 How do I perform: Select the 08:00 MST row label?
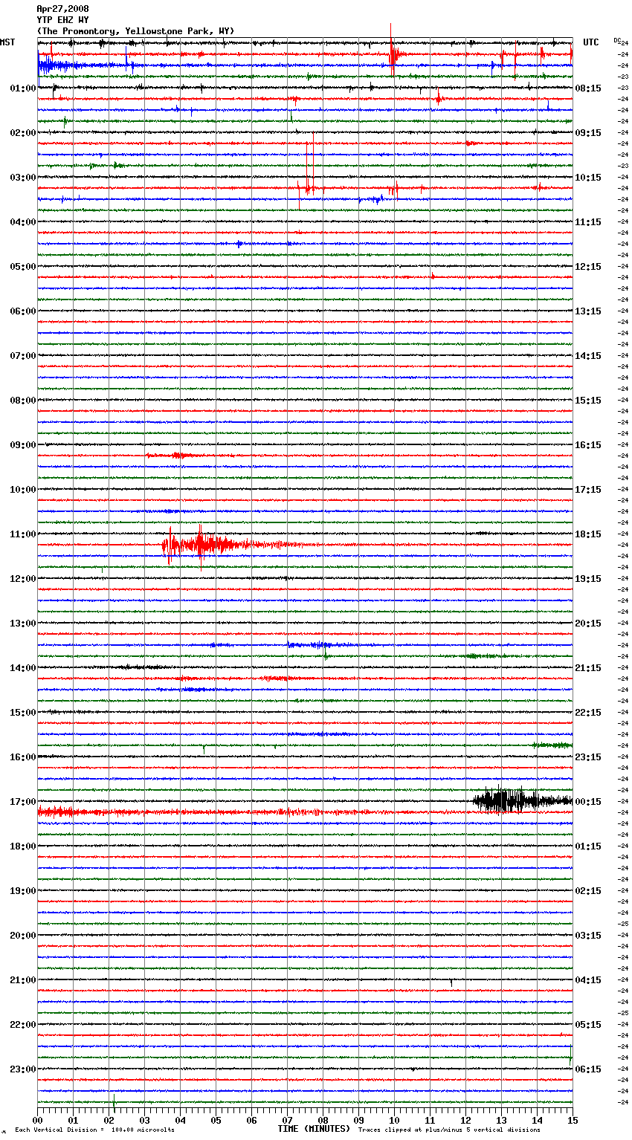pyautogui.click(x=23, y=401)
